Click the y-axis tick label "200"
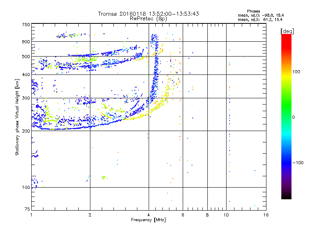313x234 pixels. 26,131
